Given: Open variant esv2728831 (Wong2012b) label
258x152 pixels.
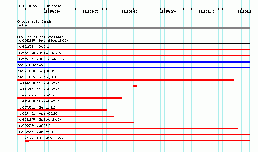Looking at the screenshot, I should (37, 132).
